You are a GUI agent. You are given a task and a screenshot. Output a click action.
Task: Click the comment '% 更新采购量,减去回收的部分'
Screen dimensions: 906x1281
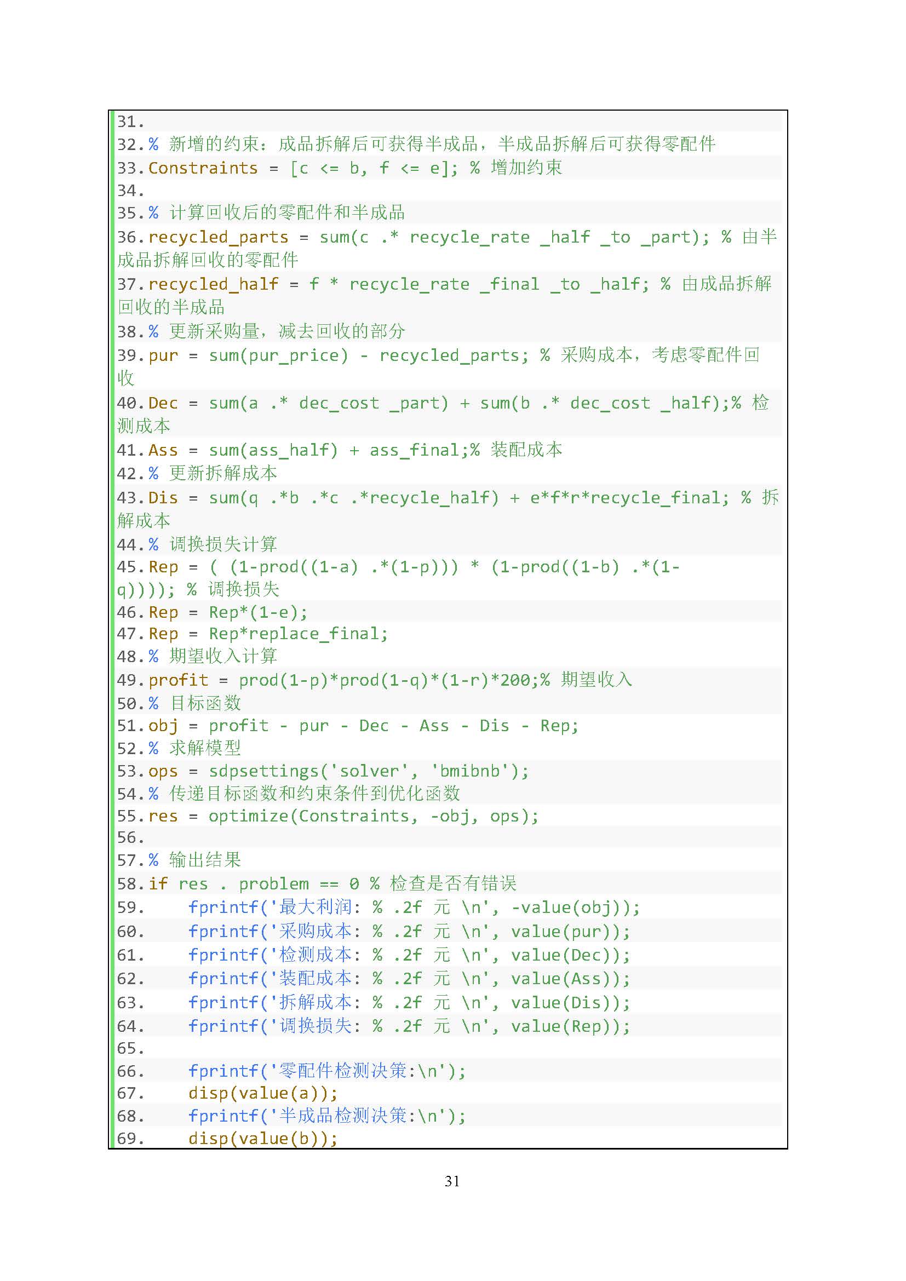pos(276,331)
